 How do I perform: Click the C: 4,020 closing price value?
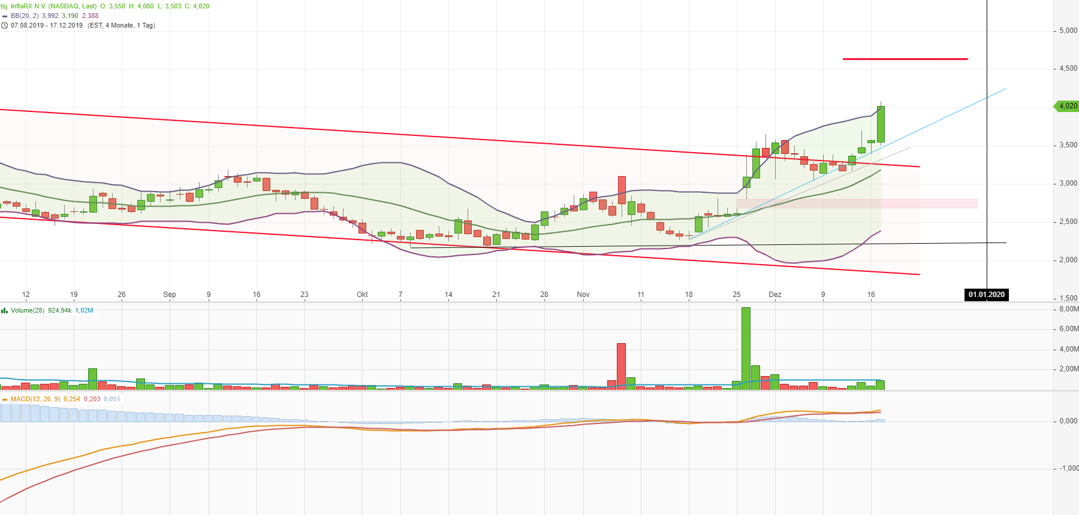coord(197,6)
